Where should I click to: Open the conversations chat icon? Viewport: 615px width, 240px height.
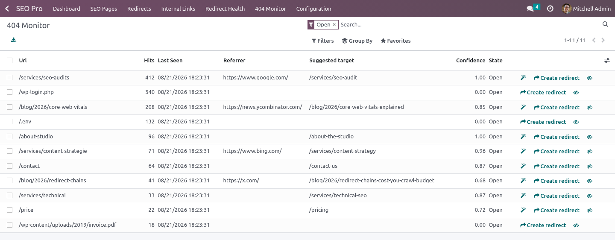pos(530,9)
